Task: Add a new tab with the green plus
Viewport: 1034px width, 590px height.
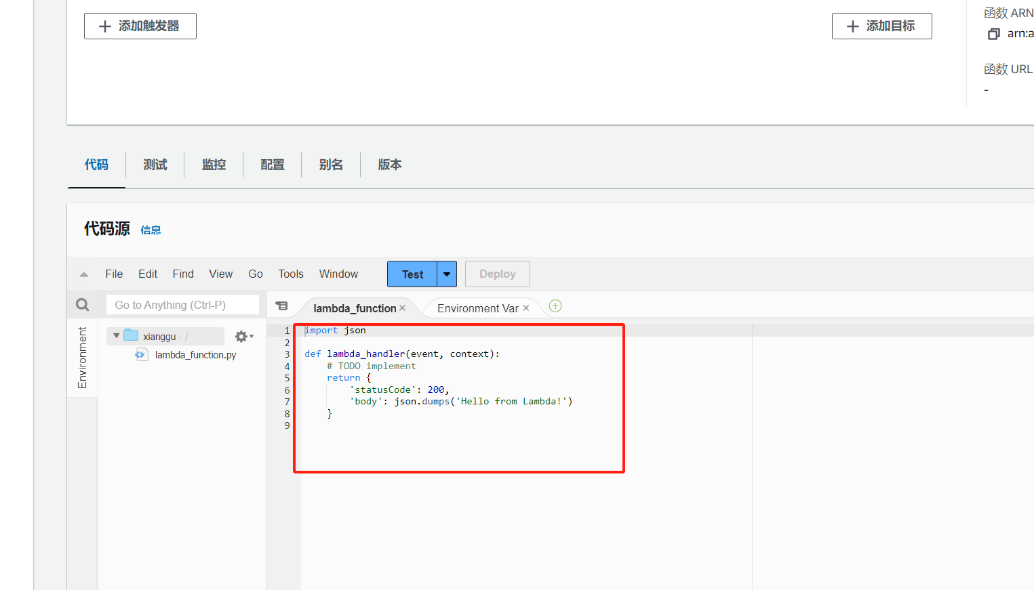Action: click(555, 306)
